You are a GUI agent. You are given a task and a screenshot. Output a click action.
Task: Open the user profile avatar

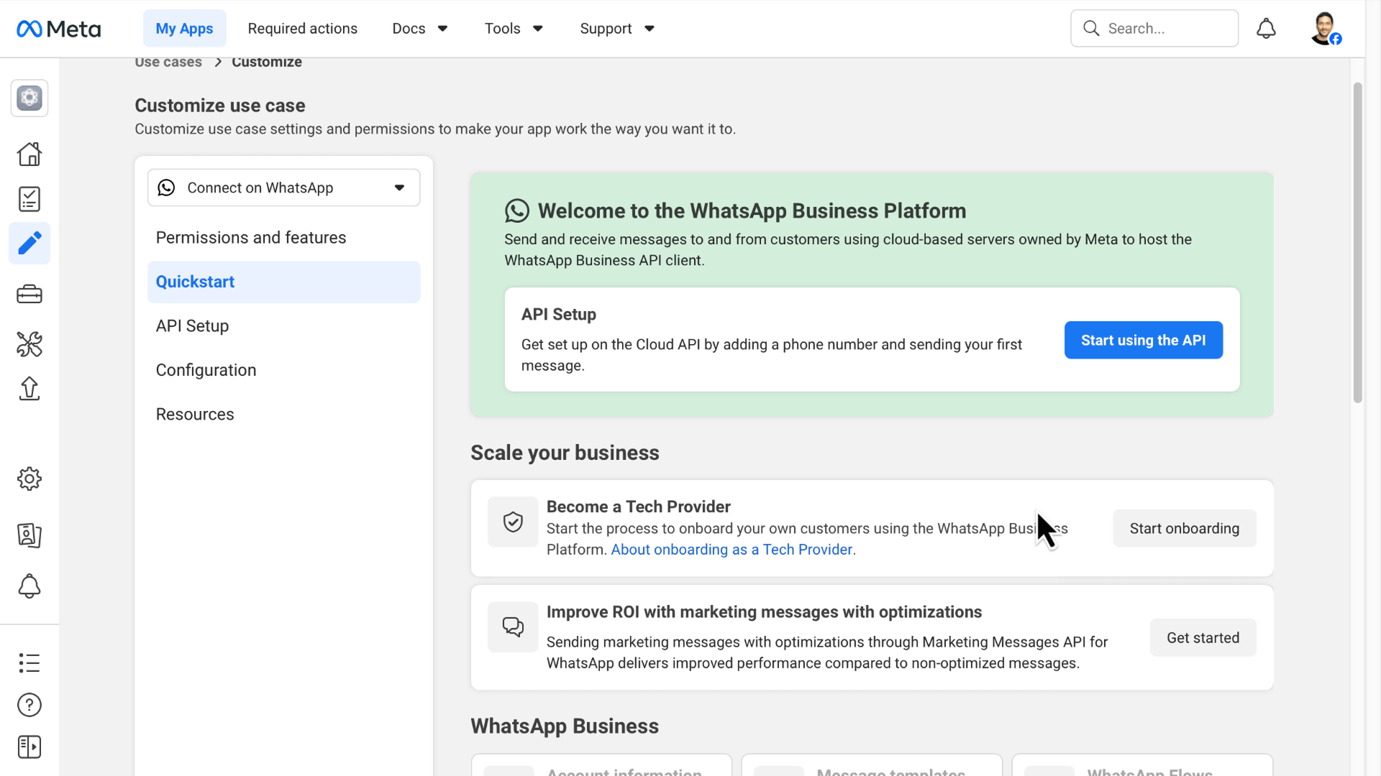point(1325,29)
